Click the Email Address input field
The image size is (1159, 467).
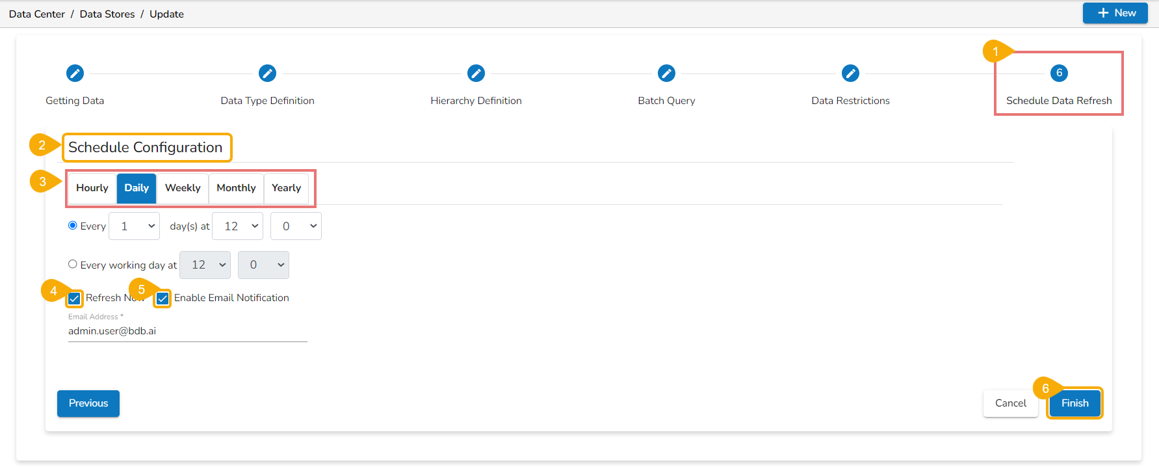click(x=188, y=331)
